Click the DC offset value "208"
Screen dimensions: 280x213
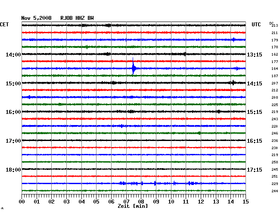pos(275,97)
